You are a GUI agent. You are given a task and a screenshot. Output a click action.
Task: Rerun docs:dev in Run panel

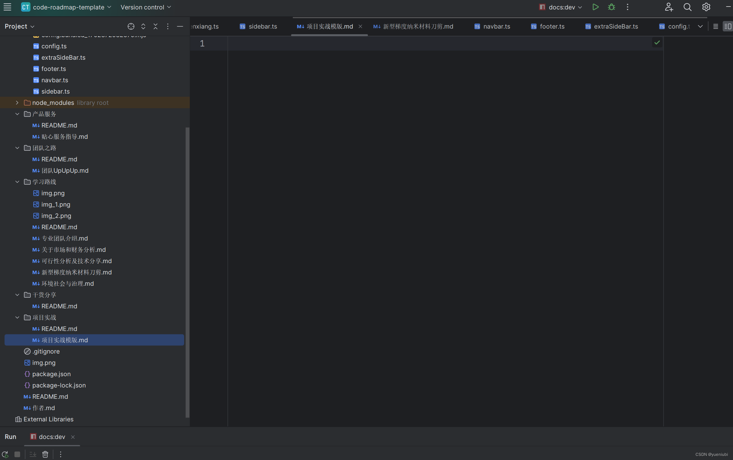(x=5, y=454)
